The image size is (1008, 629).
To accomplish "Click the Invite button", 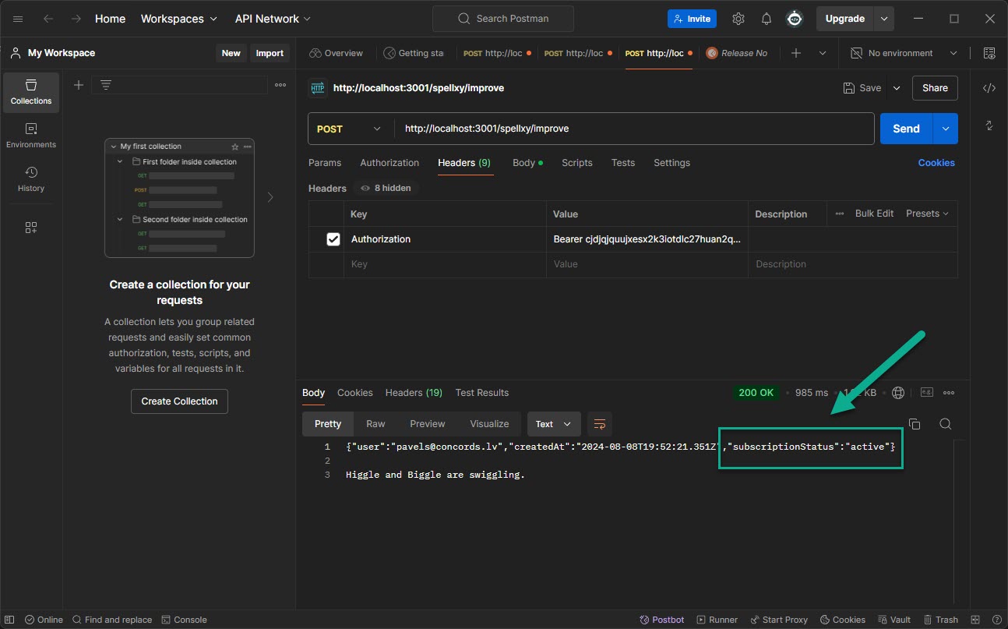I will [692, 19].
